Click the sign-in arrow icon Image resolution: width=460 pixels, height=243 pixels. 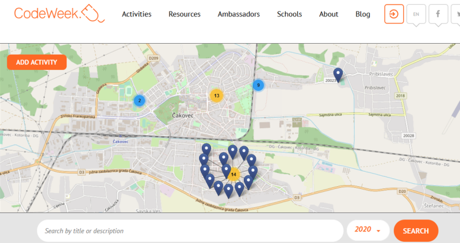tap(394, 14)
